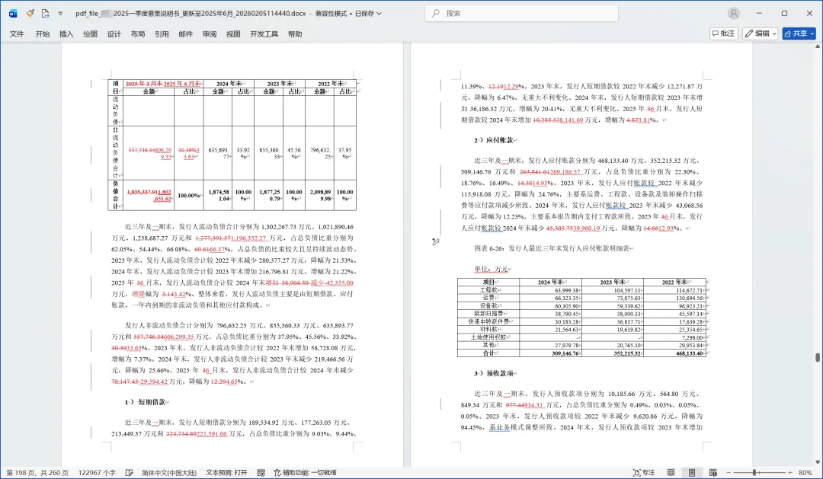Viewport: 823px width, 479px height.
Task: Click the word count 122967 个字
Action: 97,473
